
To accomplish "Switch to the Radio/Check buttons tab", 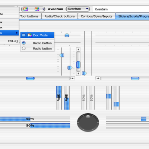I will point(60,16).
